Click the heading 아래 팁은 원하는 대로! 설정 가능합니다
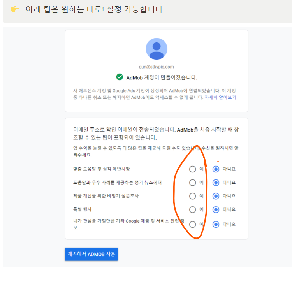 click(94, 9)
